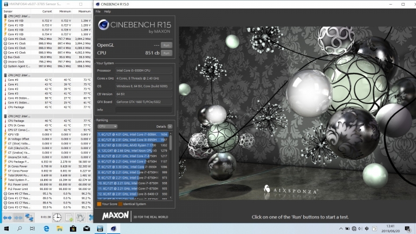Switch to Cinebench taskbar button
Screen dimensions: 416x234
click(114, 228)
